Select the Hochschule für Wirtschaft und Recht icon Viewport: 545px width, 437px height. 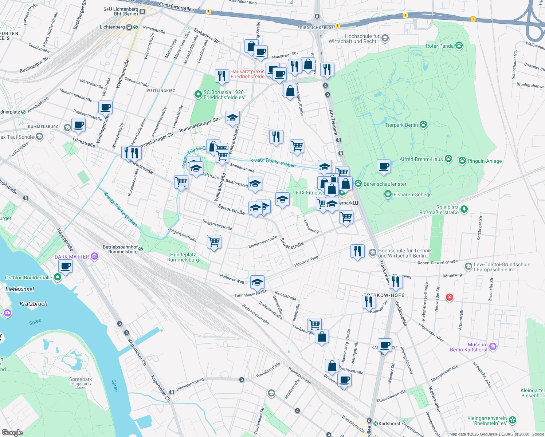[385, 38]
